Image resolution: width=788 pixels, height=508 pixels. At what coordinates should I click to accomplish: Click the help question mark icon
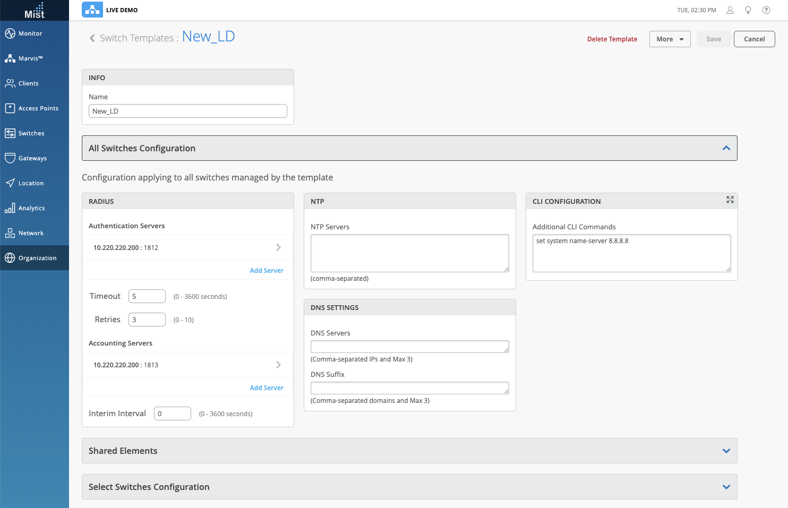(766, 10)
